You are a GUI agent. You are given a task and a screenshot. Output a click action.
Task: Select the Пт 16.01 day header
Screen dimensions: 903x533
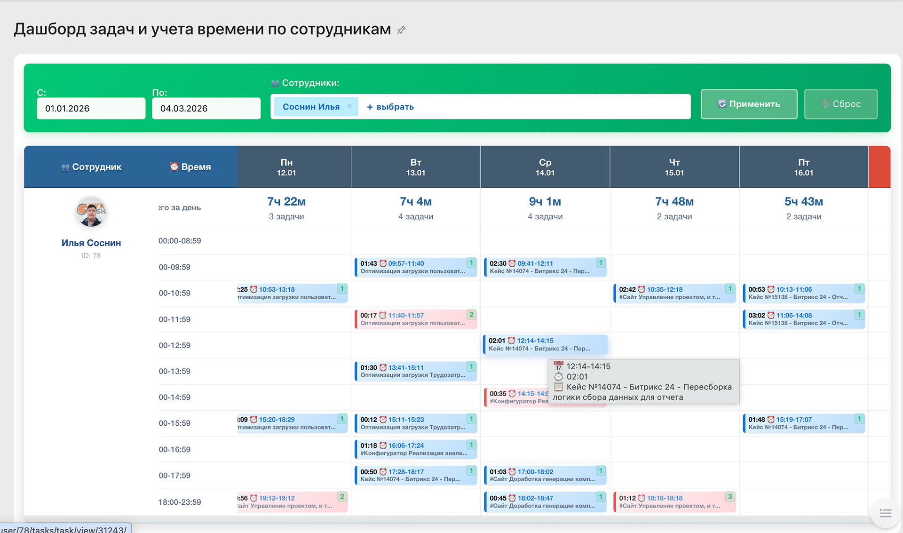804,167
